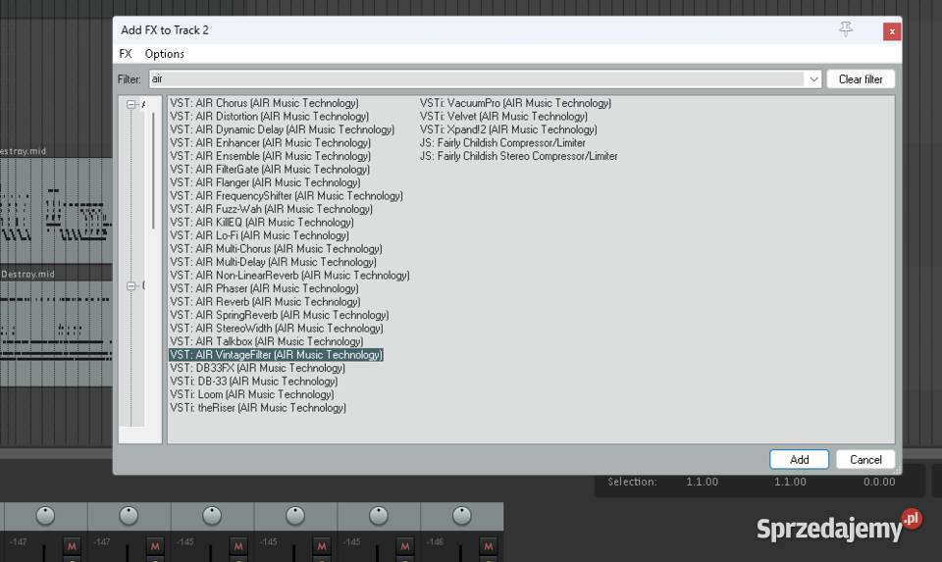This screenshot has width=942, height=562.
Task: Select highlighted VST: AIR VintageFilter plugin
Action: coord(276,354)
